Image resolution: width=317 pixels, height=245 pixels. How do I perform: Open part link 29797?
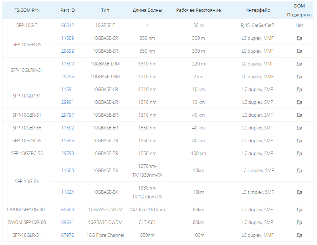point(67,115)
